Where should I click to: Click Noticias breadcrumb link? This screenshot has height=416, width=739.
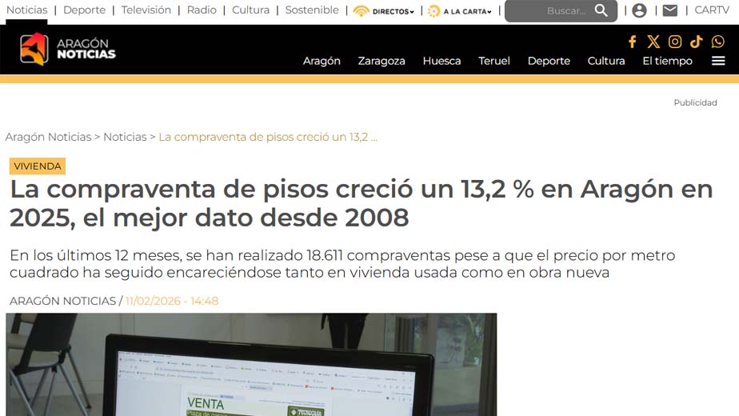[125, 137]
